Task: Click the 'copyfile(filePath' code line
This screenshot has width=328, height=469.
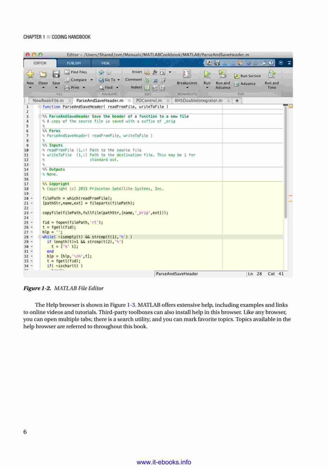Action: coord(105,213)
